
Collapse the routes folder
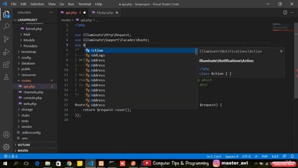[26, 81]
